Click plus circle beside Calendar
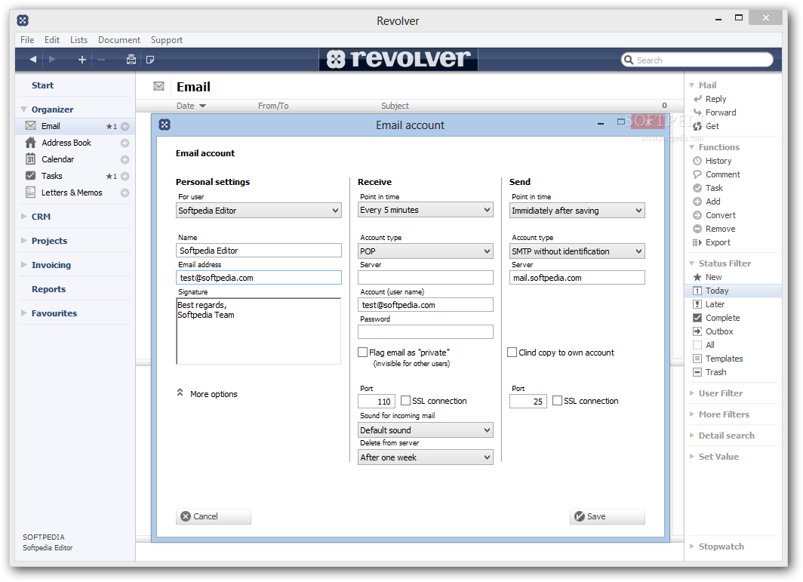The image size is (803, 582). (125, 160)
